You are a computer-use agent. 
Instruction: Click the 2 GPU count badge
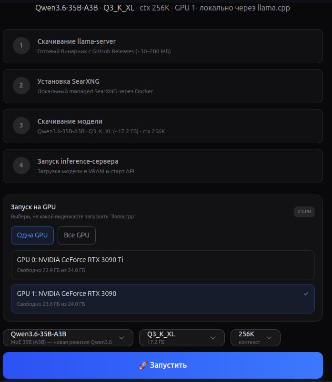tap(304, 212)
